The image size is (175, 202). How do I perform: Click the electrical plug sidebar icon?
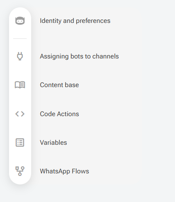click(x=20, y=56)
